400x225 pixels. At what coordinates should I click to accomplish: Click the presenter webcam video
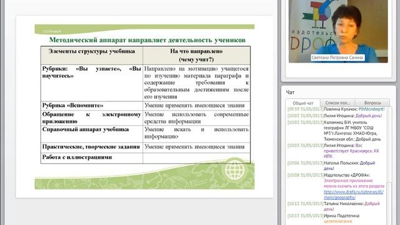pos(338,31)
